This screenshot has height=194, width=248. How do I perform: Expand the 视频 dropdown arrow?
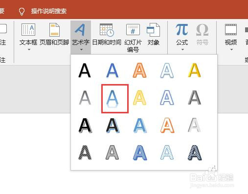[x=231, y=49]
